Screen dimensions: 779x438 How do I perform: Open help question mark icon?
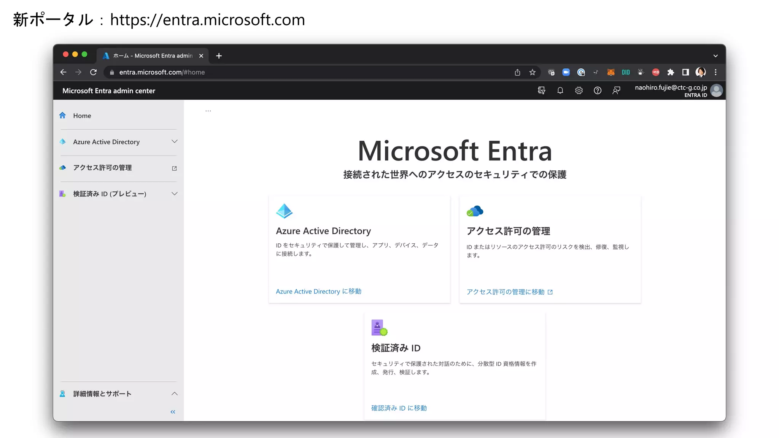click(598, 90)
